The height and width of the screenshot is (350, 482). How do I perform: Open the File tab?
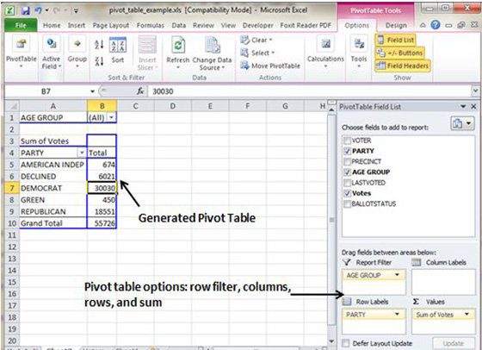click(21, 25)
